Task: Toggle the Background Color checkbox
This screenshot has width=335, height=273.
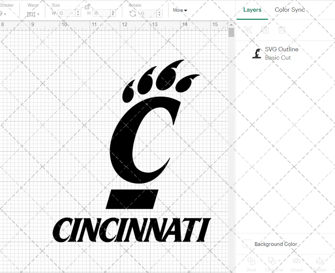Action: pyautogui.click(x=246, y=244)
